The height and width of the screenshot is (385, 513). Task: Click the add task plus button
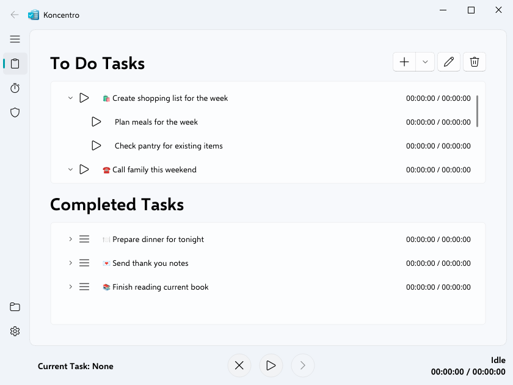[404, 62]
